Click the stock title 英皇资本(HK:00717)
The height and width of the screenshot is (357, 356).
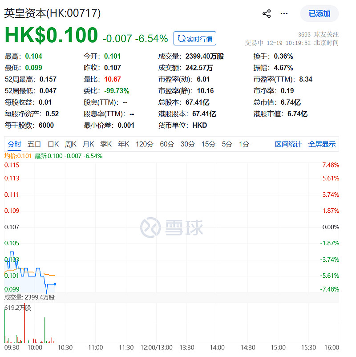pyautogui.click(x=53, y=13)
